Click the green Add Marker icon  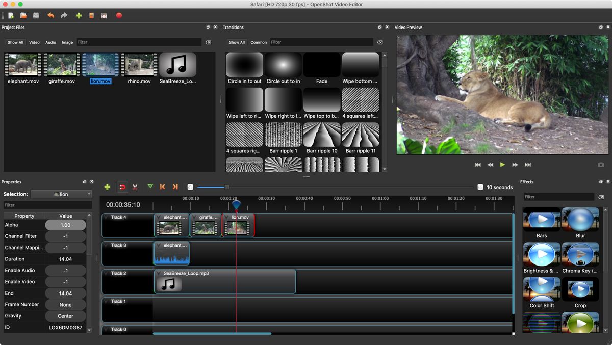pyautogui.click(x=150, y=187)
